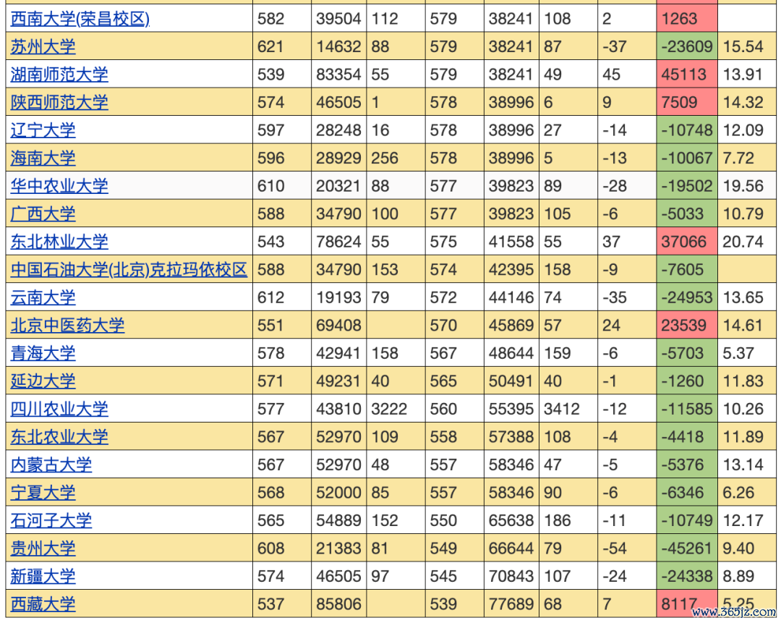Select green cell -24338 in 新疆大学 row
Screen dimensions: 781x623
(687, 577)
